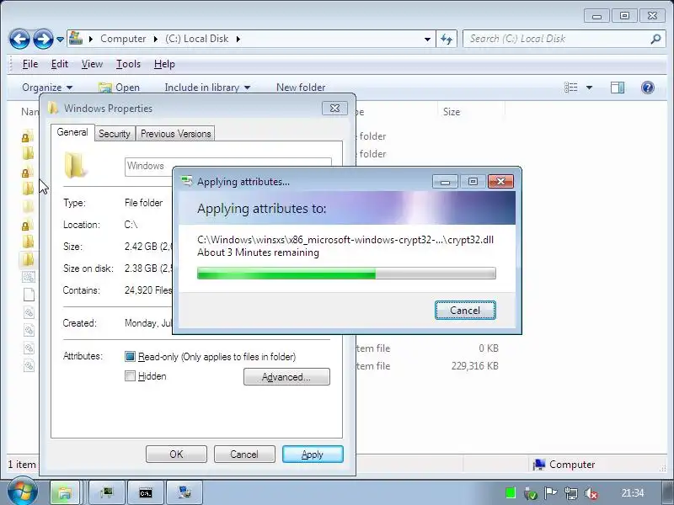The height and width of the screenshot is (505, 674).
Task: Cancel the Windows Properties dialog
Action: click(x=244, y=454)
